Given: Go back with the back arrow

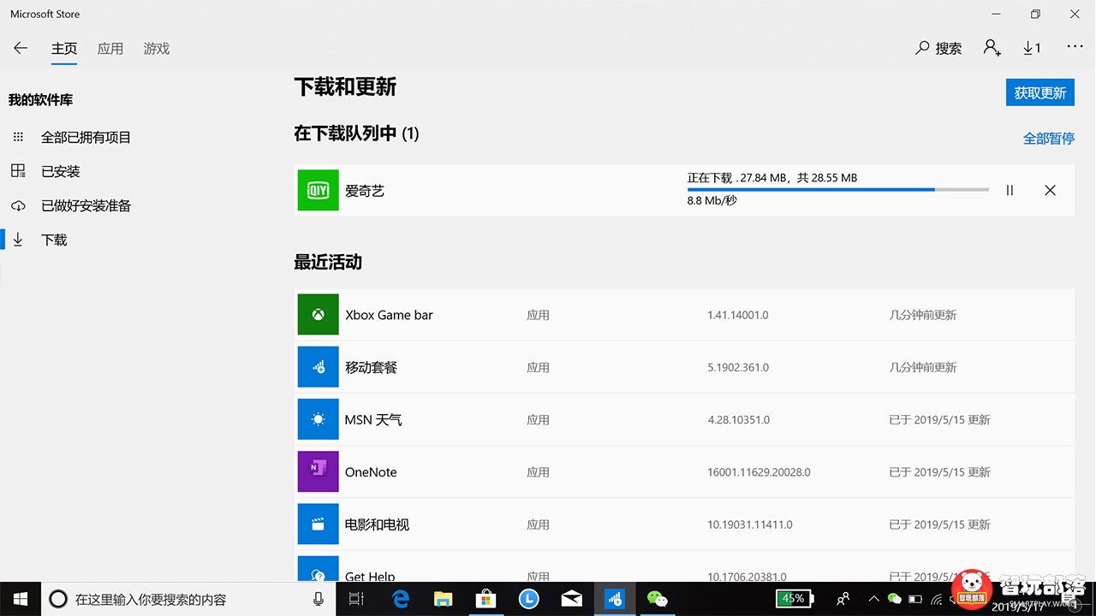Looking at the screenshot, I should 21,48.
